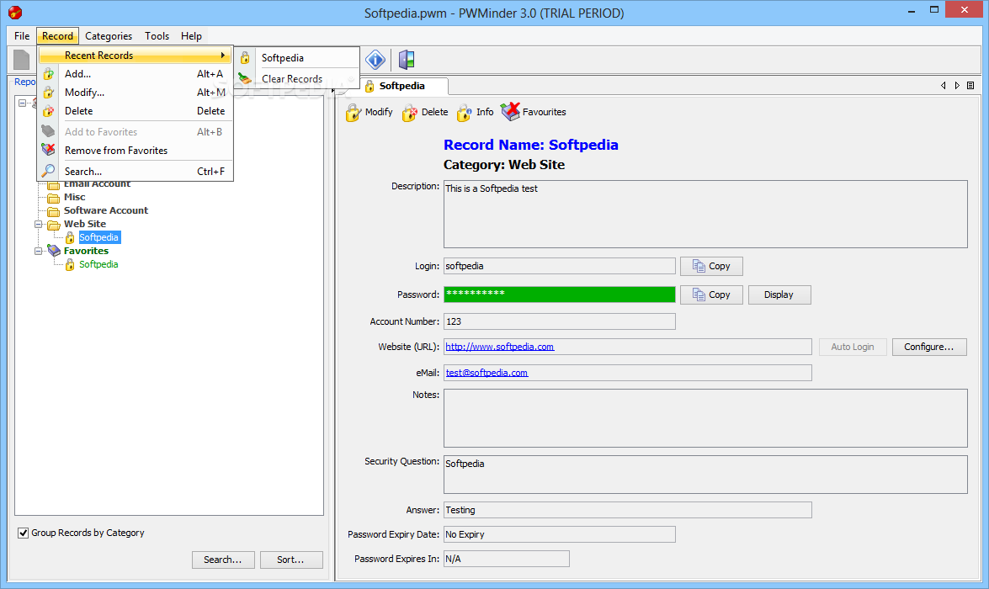
Task: Click the Misc folder icon
Action: click(x=54, y=198)
